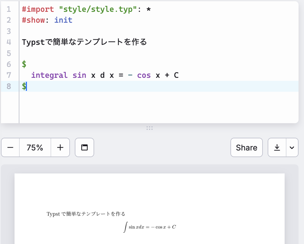Zoom out the document preview
The image size is (304, 244).
point(10,147)
